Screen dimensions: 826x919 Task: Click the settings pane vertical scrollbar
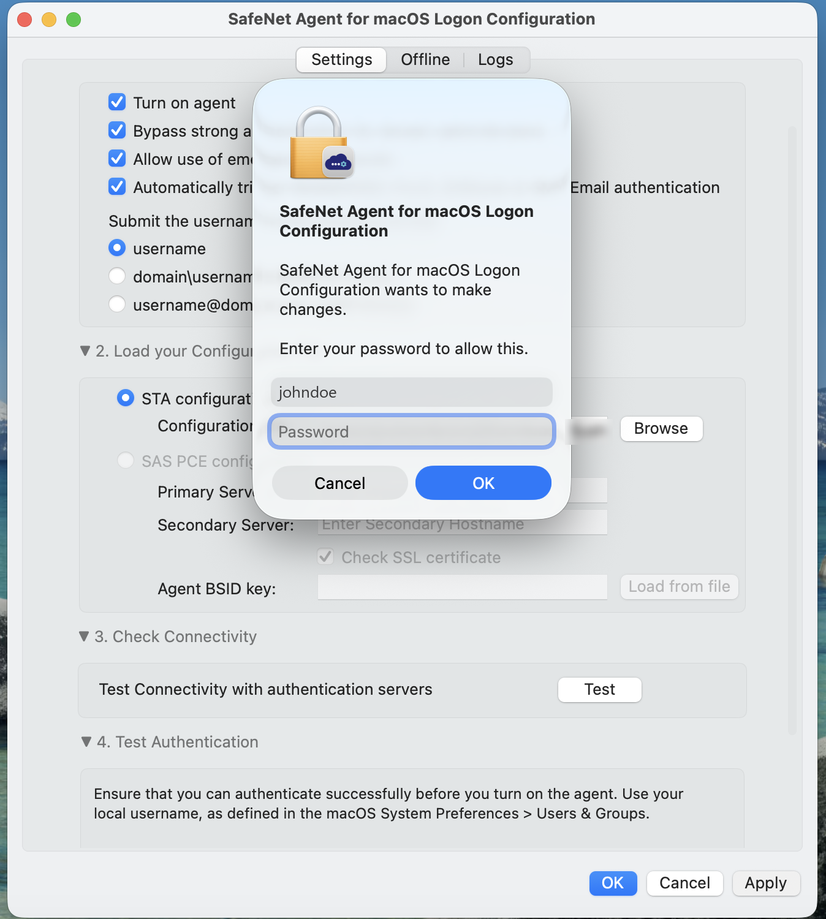pyautogui.click(x=792, y=430)
